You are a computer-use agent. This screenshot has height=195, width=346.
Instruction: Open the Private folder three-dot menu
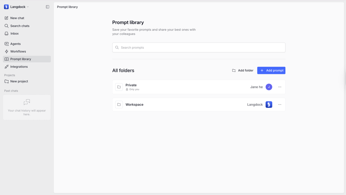pyautogui.click(x=279, y=87)
